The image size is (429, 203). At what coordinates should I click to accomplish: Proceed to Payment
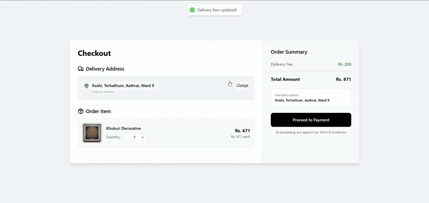[x=311, y=120]
